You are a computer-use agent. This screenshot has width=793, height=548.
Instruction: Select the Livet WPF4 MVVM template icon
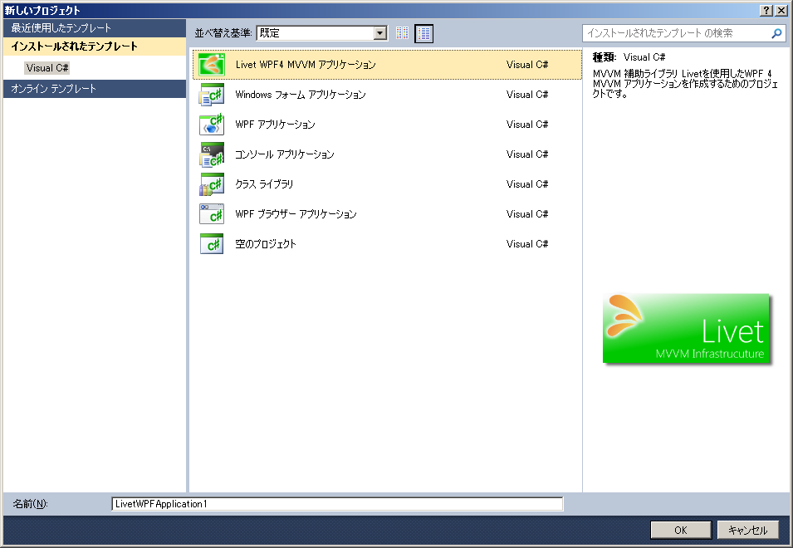tap(212, 64)
